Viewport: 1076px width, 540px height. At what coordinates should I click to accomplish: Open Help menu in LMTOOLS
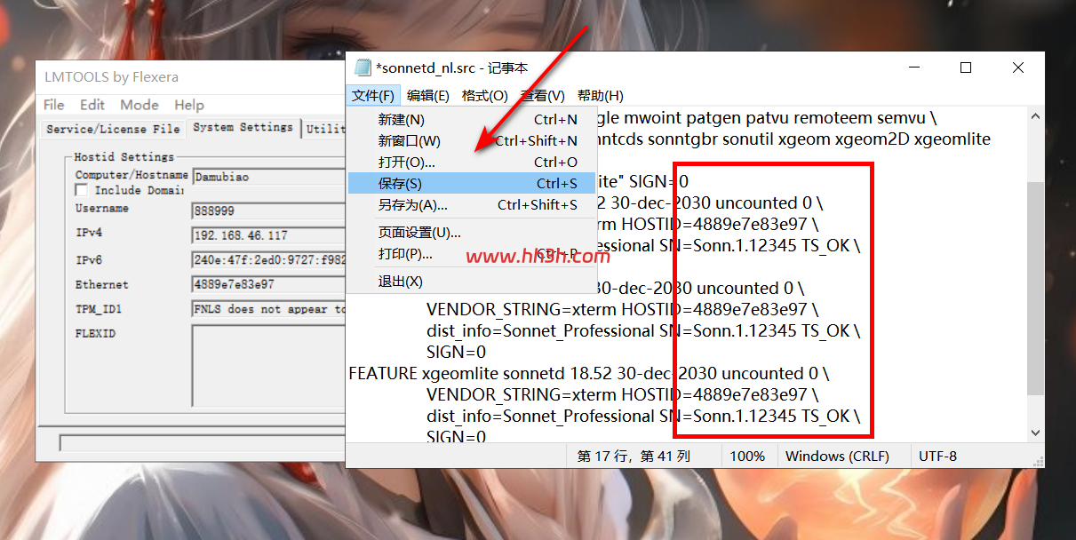pos(189,105)
